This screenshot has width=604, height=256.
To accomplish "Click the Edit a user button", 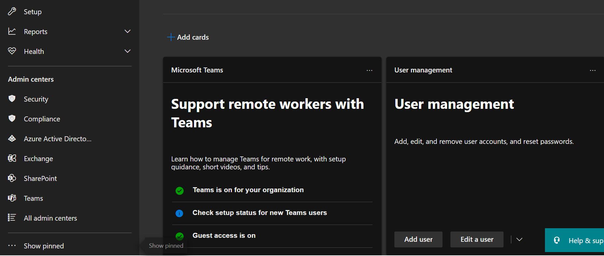I will 477,239.
